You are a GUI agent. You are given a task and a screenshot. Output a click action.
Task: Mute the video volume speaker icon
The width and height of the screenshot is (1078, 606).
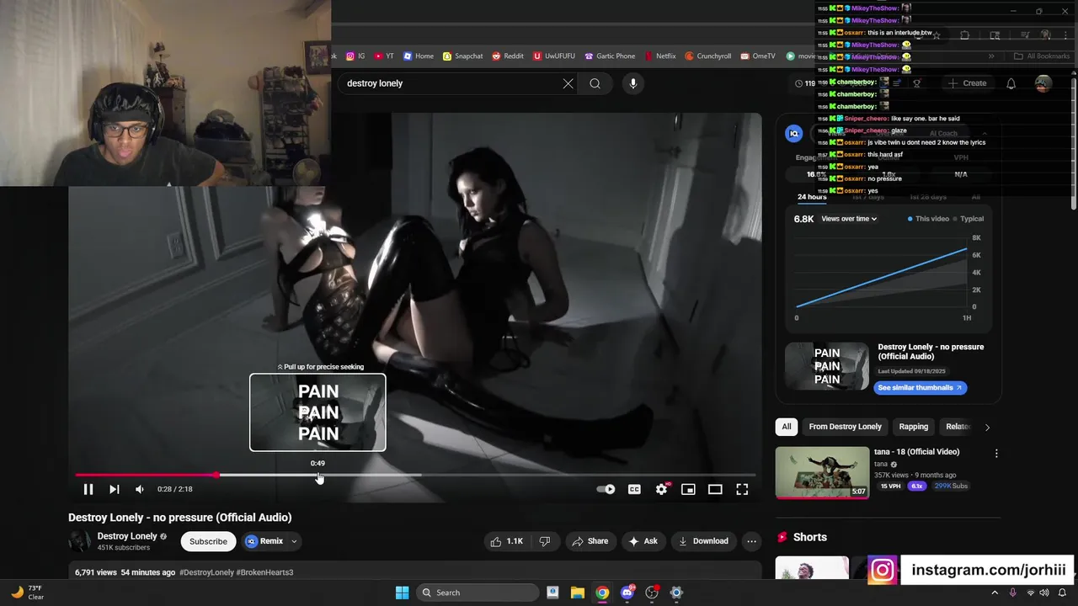(x=140, y=489)
